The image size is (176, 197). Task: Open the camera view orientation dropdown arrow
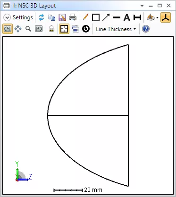157,17
